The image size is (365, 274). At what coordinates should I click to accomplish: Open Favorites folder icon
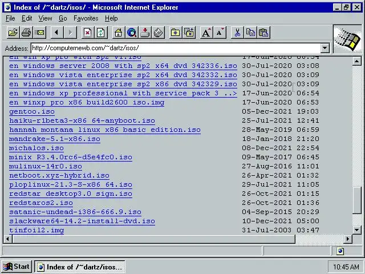(175, 33)
